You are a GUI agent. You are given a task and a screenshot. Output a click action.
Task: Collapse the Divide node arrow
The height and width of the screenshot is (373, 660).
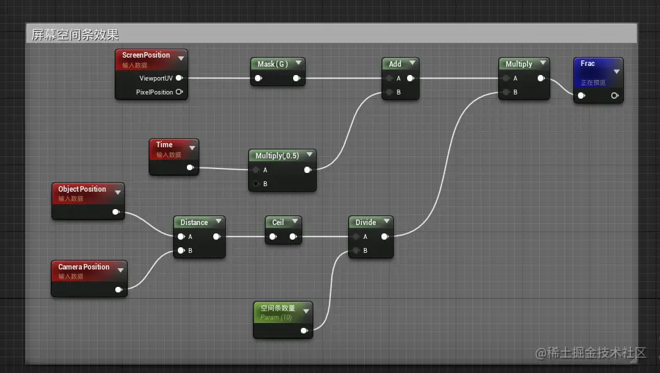pos(387,221)
